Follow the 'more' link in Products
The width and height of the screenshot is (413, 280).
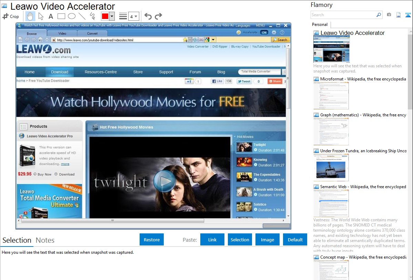(65, 164)
